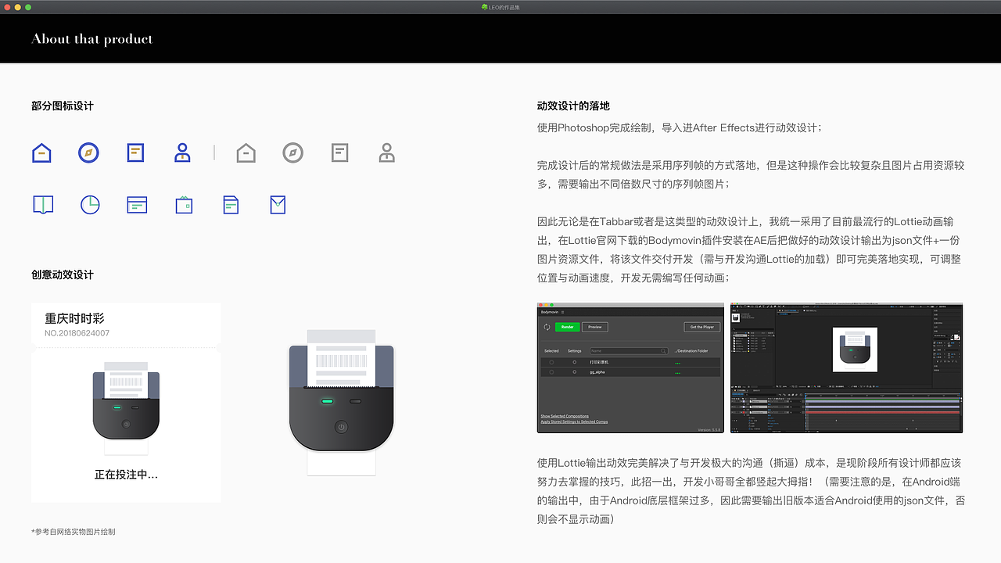1001x563 pixels.
Task: Open settings for gg_alpha row
Action: (575, 372)
